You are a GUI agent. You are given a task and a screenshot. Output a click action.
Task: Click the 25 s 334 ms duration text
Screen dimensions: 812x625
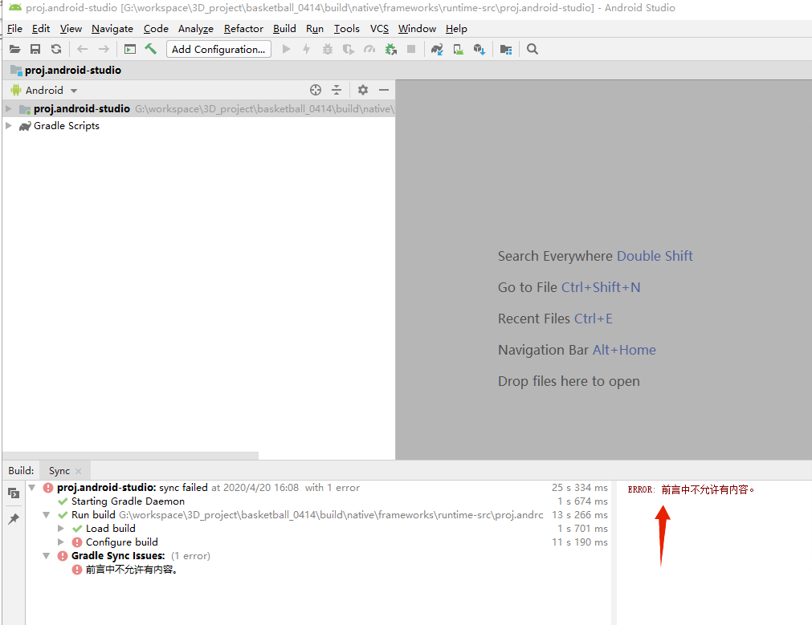579,487
